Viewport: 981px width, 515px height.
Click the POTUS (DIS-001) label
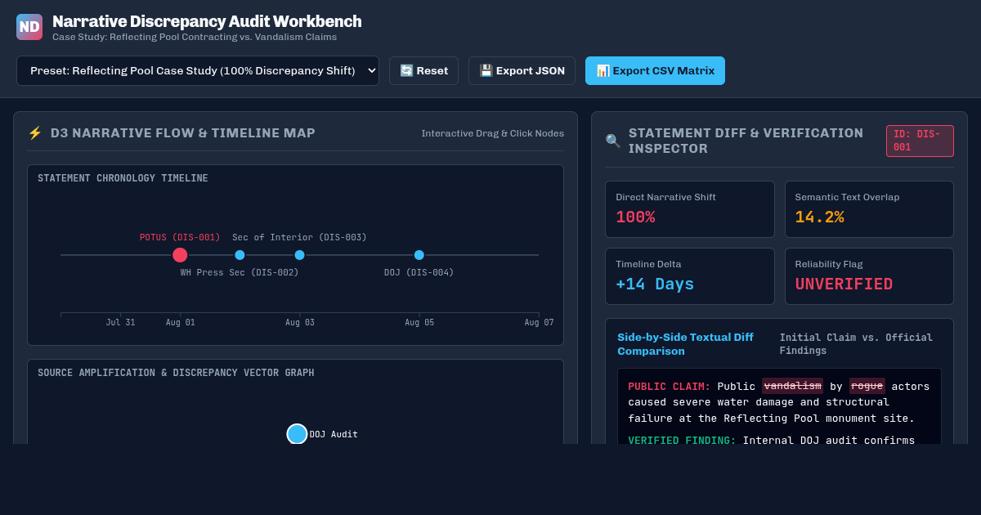click(x=180, y=237)
